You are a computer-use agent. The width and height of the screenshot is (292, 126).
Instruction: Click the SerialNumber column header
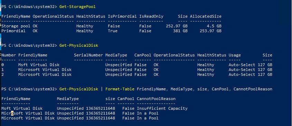pos(88,55)
